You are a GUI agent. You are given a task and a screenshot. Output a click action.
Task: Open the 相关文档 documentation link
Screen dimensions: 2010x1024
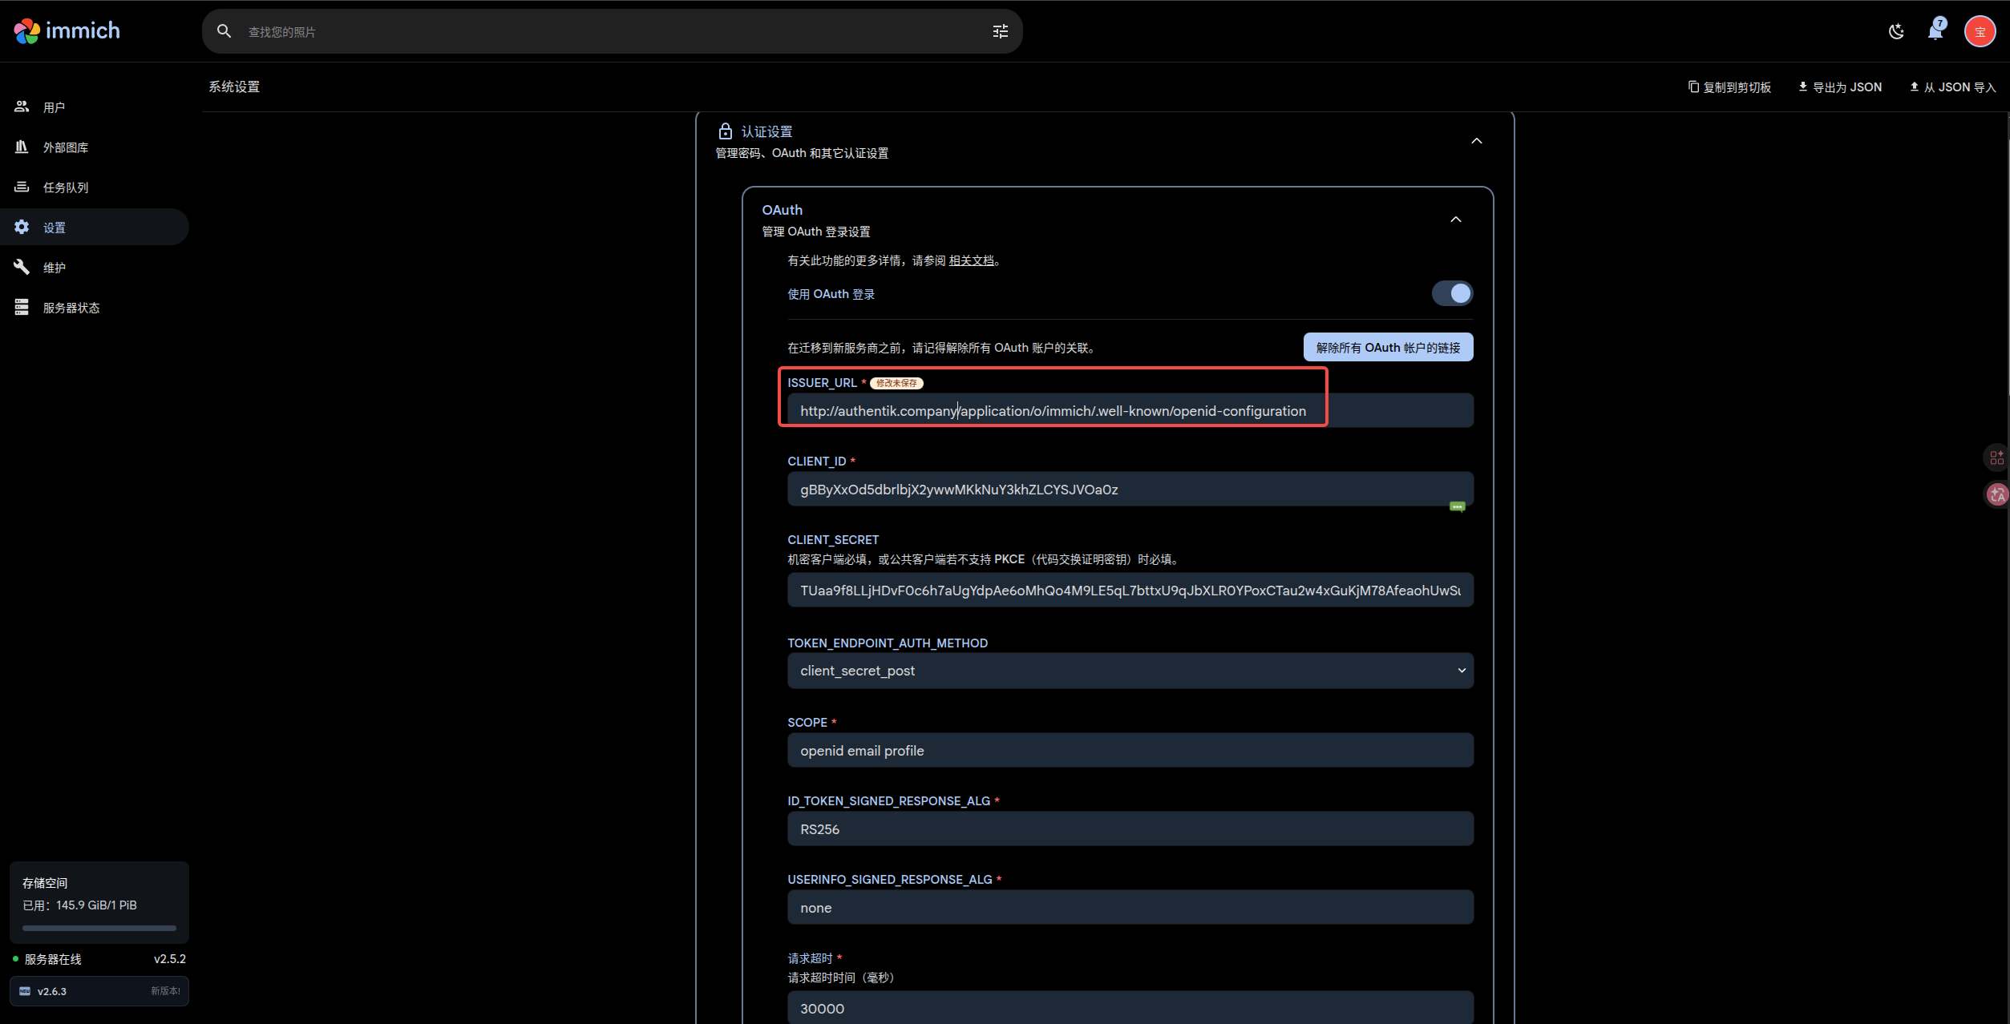(x=971, y=260)
